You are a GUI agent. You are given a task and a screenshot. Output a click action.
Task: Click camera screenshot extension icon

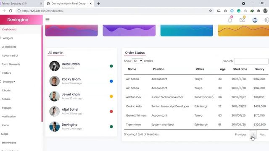coord(225,11)
